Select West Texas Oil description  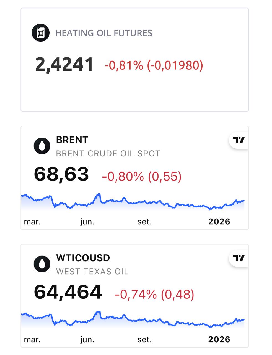(x=92, y=272)
